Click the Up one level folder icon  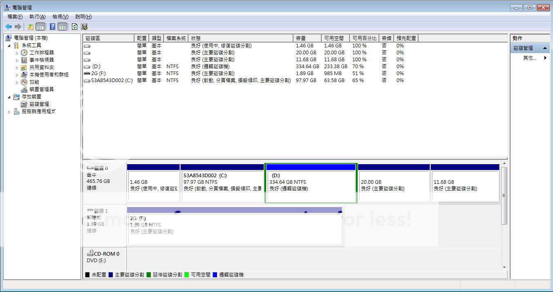tap(30, 27)
